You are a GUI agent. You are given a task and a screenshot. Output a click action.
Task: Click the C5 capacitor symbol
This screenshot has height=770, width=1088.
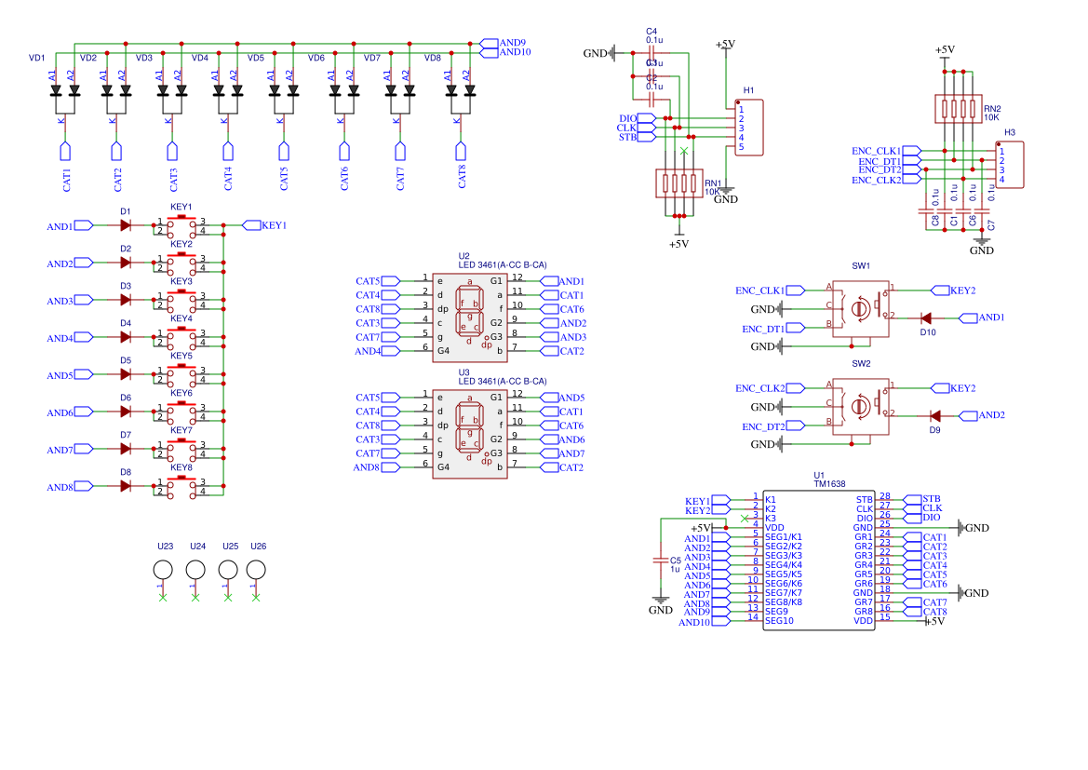[x=660, y=560]
